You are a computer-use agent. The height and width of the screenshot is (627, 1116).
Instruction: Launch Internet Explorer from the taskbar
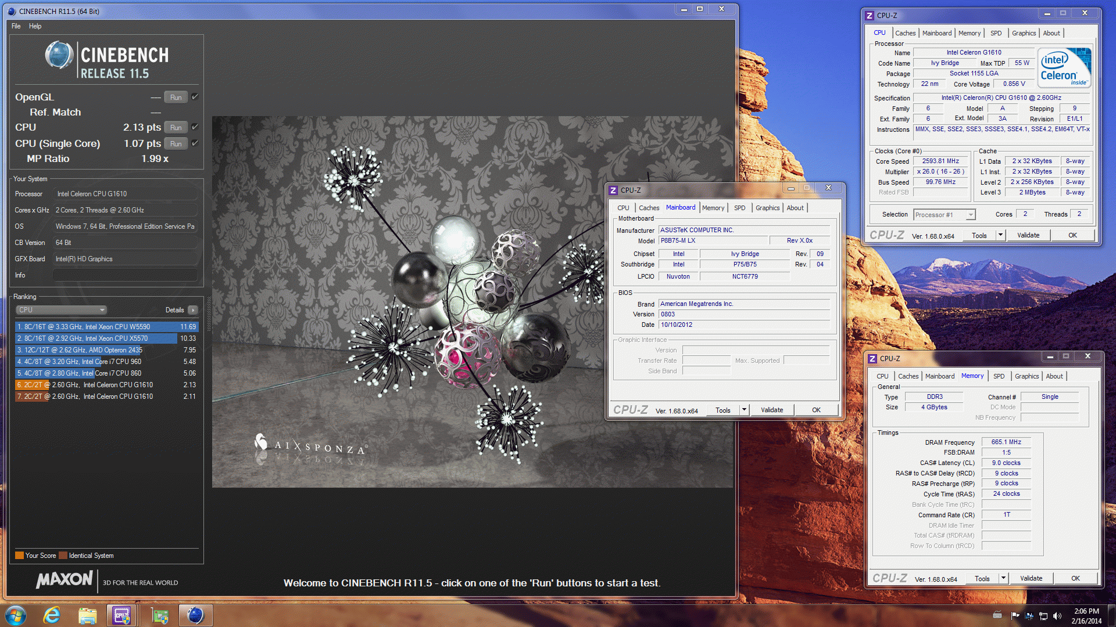[x=52, y=615]
